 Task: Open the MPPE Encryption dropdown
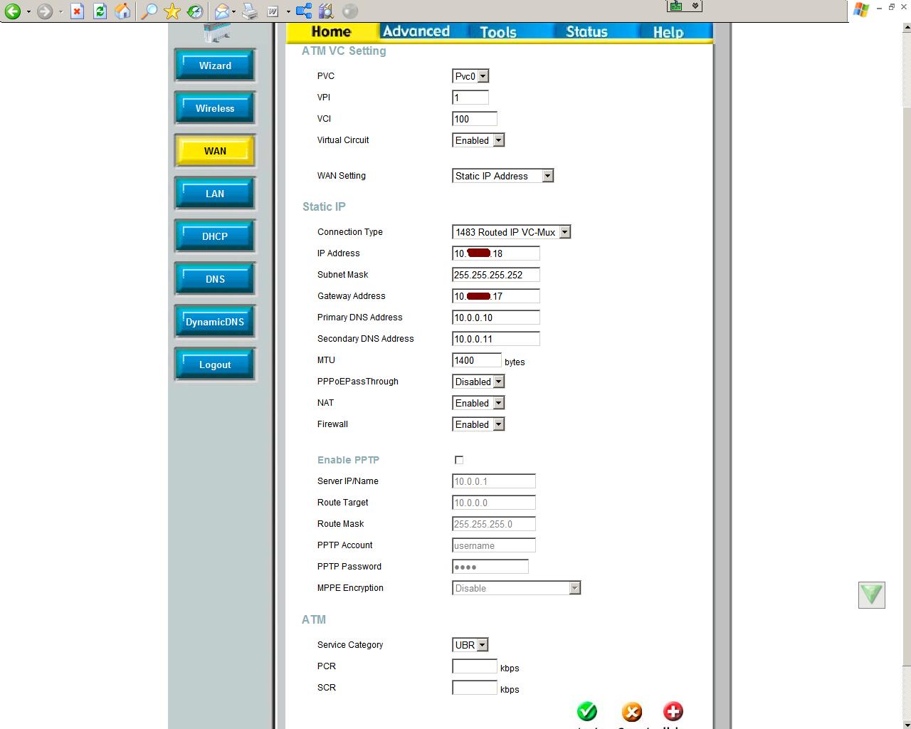pyautogui.click(x=516, y=588)
